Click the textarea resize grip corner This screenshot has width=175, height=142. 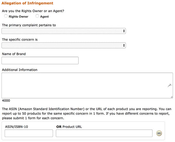pyautogui.click(x=171, y=97)
